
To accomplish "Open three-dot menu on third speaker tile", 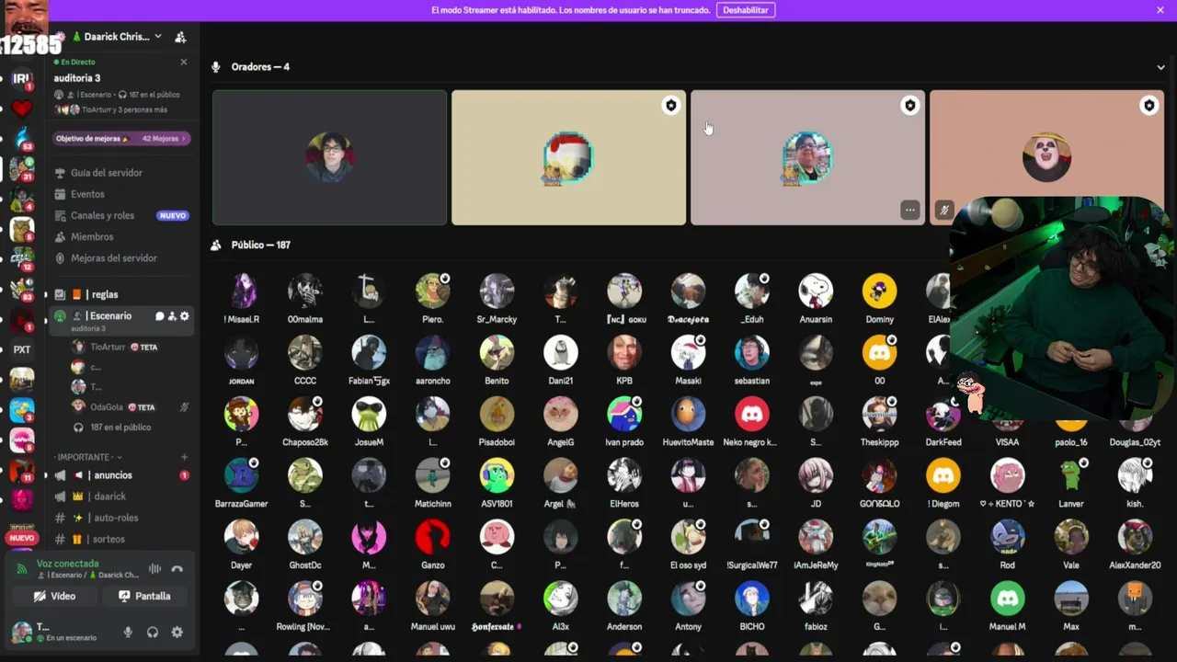I will point(909,210).
